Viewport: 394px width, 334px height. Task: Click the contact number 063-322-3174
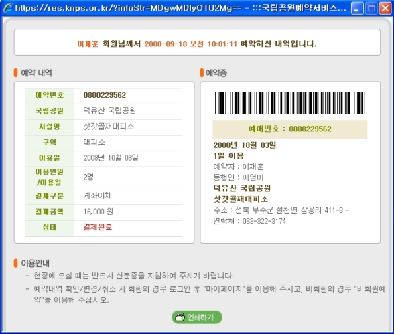point(264,221)
